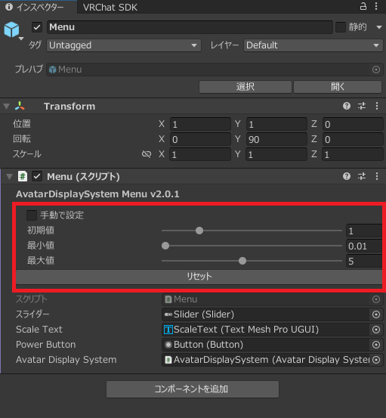Click the 最小値 slider handle
This screenshot has height=418, width=386.
pyautogui.click(x=165, y=246)
